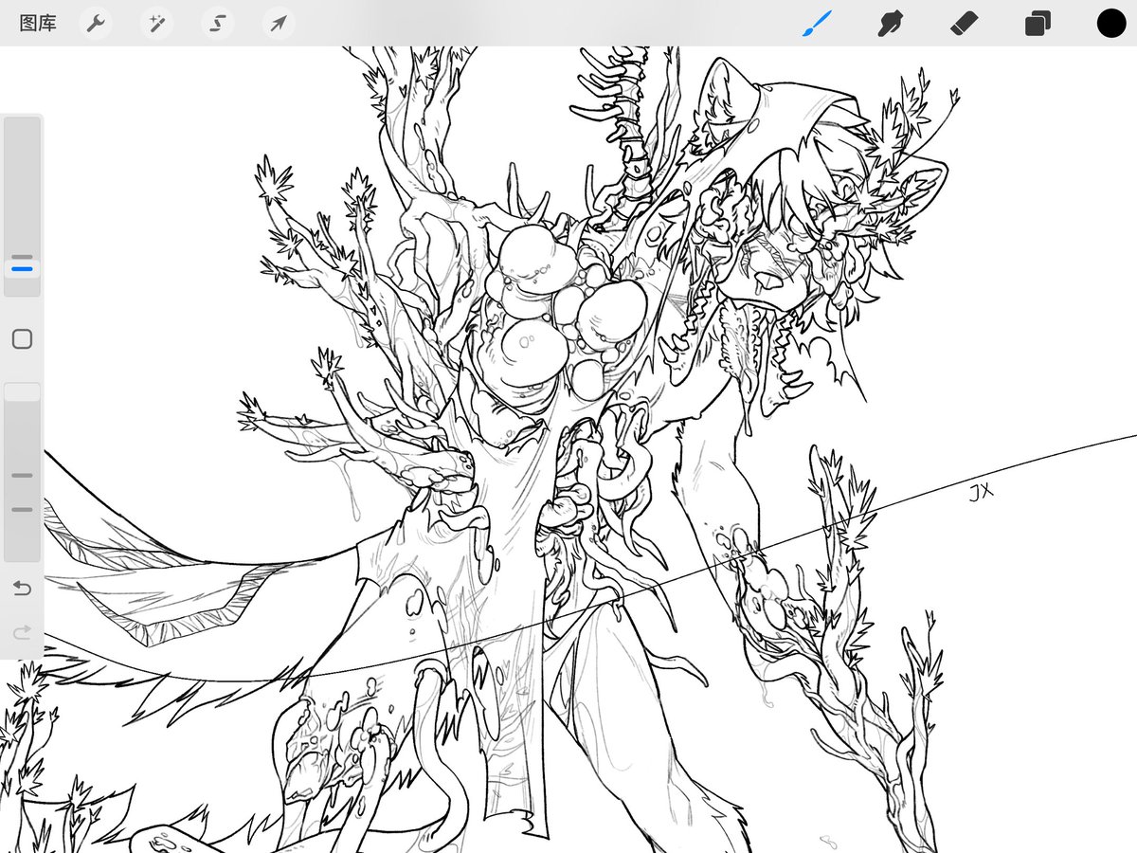This screenshot has width=1137, height=853.
Task: Open the Actions wrench menu
Action: (x=95, y=24)
